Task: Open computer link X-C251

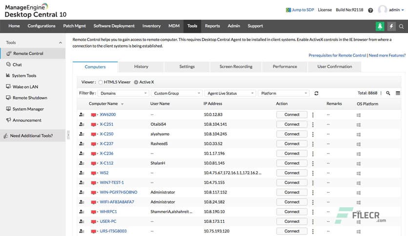Action: (x=106, y=124)
